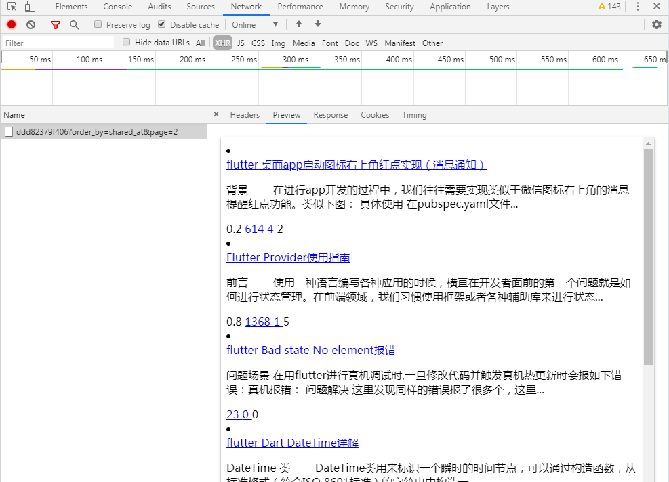Image resolution: width=669 pixels, height=482 pixels.
Task: Open the Audits tab
Action: pyautogui.click(x=159, y=7)
